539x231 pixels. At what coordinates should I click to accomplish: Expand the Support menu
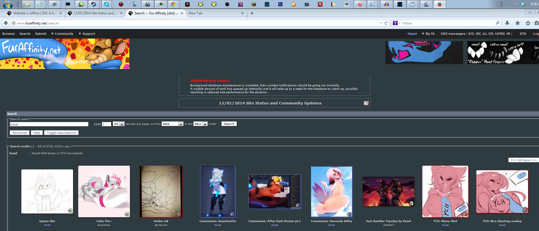[87, 34]
